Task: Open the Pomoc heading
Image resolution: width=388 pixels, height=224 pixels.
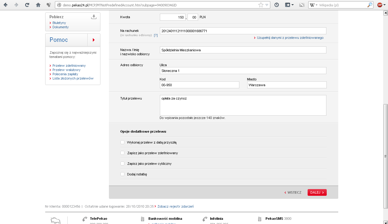Action: tap(59, 40)
